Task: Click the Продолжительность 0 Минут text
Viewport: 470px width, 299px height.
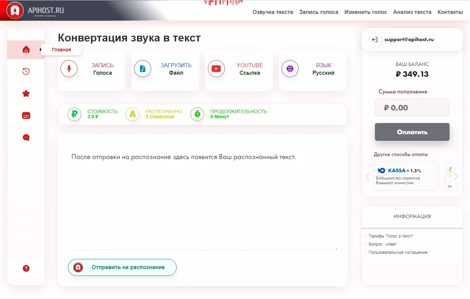Action: point(238,114)
